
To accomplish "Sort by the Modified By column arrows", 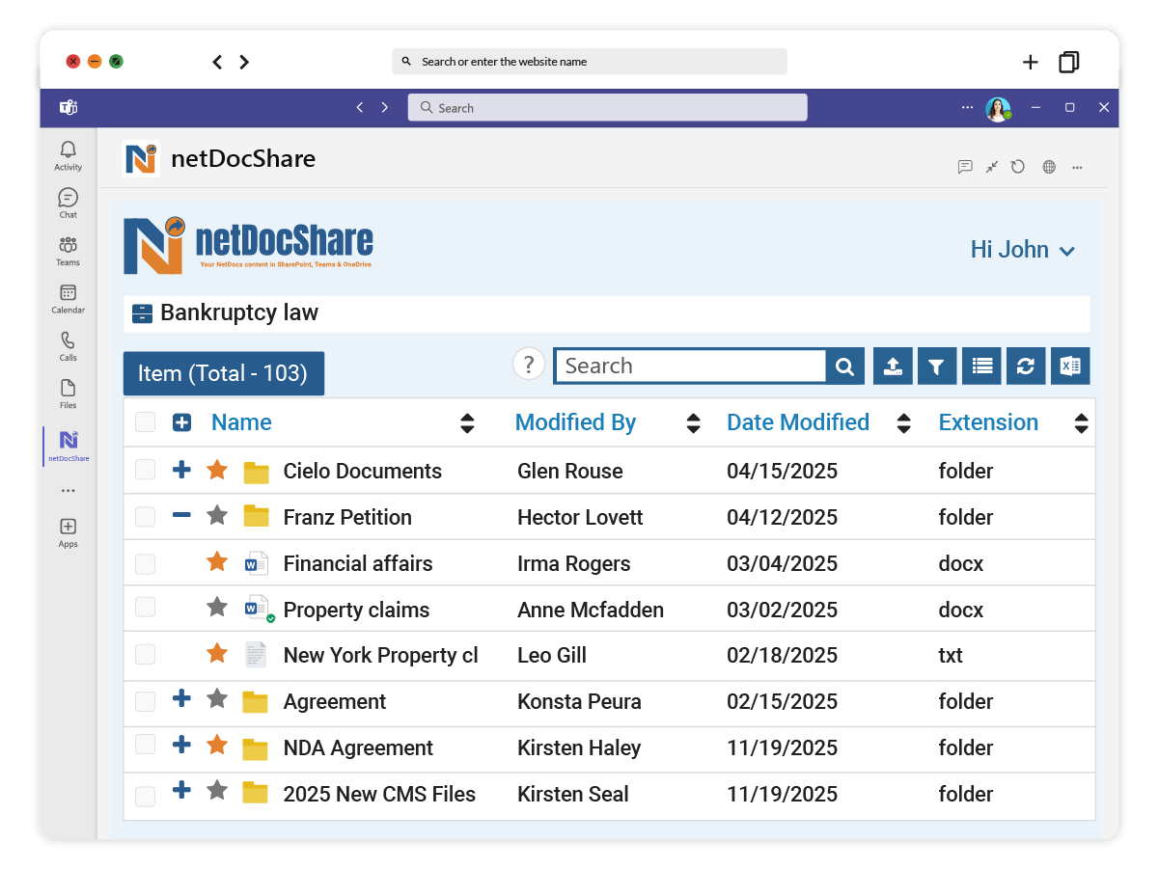I will [x=693, y=423].
